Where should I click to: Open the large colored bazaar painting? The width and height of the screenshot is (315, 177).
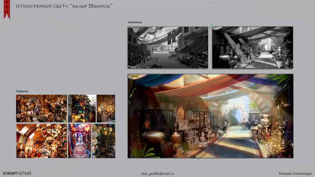coord(210,116)
